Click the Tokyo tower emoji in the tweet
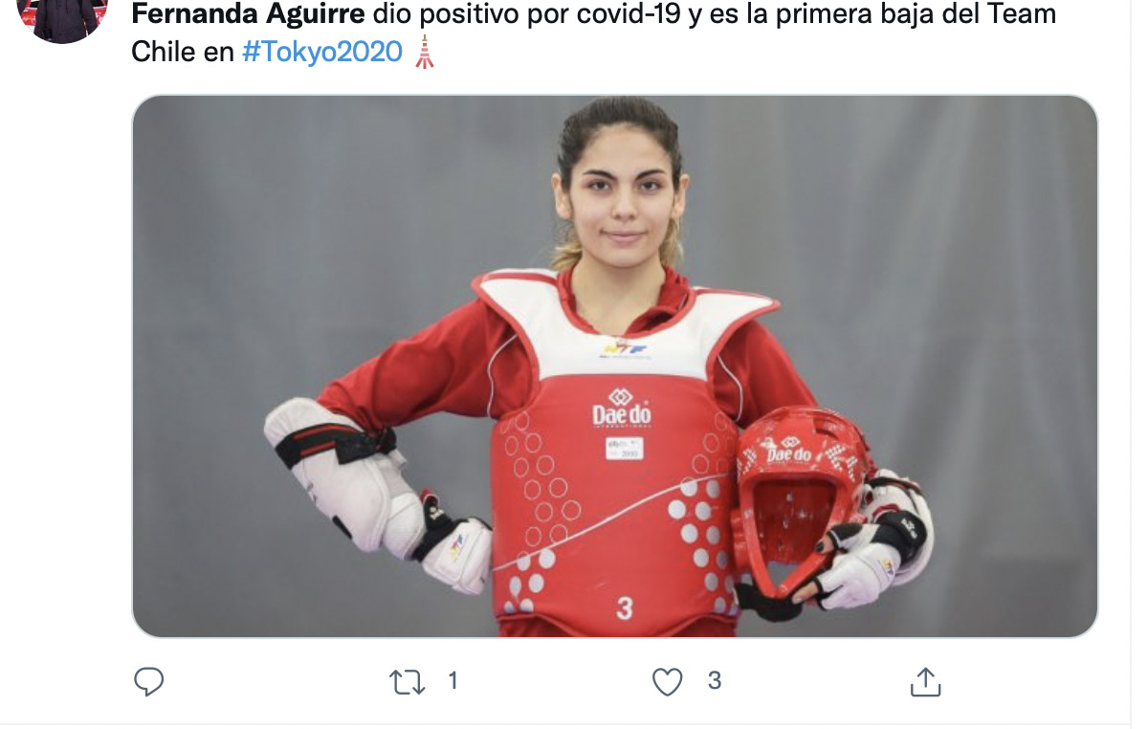 tap(425, 52)
